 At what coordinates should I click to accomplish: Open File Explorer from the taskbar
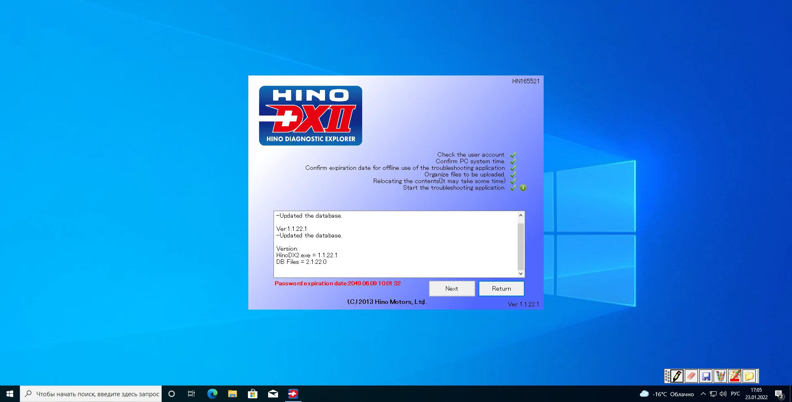pyautogui.click(x=233, y=394)
